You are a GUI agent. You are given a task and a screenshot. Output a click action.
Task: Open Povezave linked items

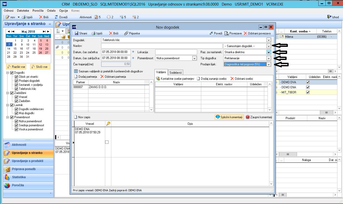233,33
